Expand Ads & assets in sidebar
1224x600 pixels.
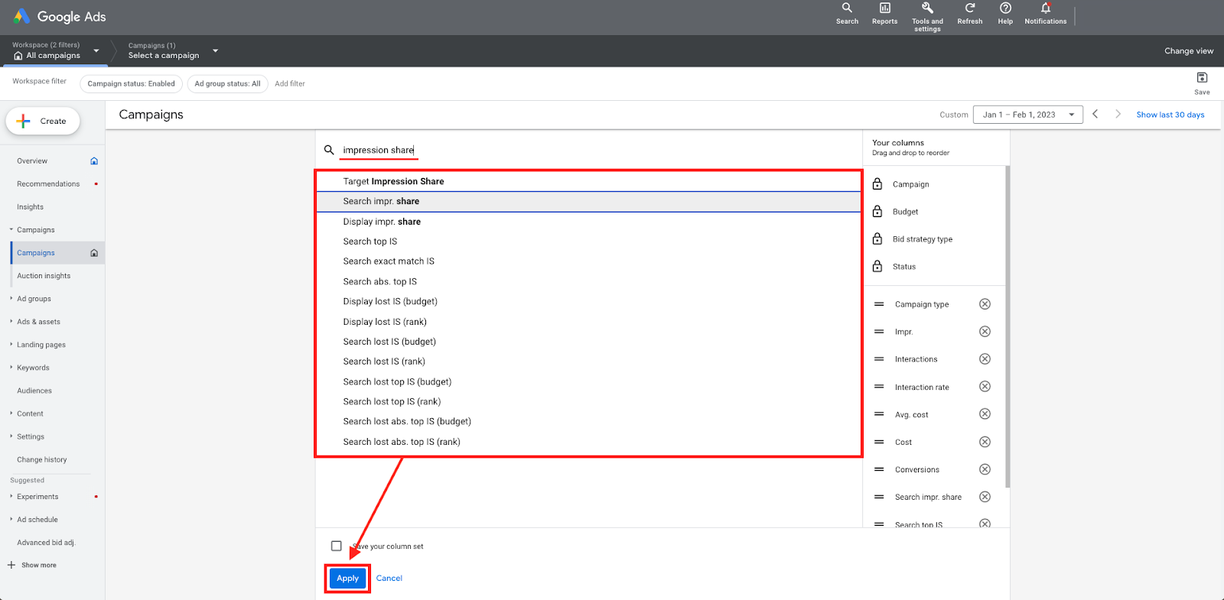[11, 322]
